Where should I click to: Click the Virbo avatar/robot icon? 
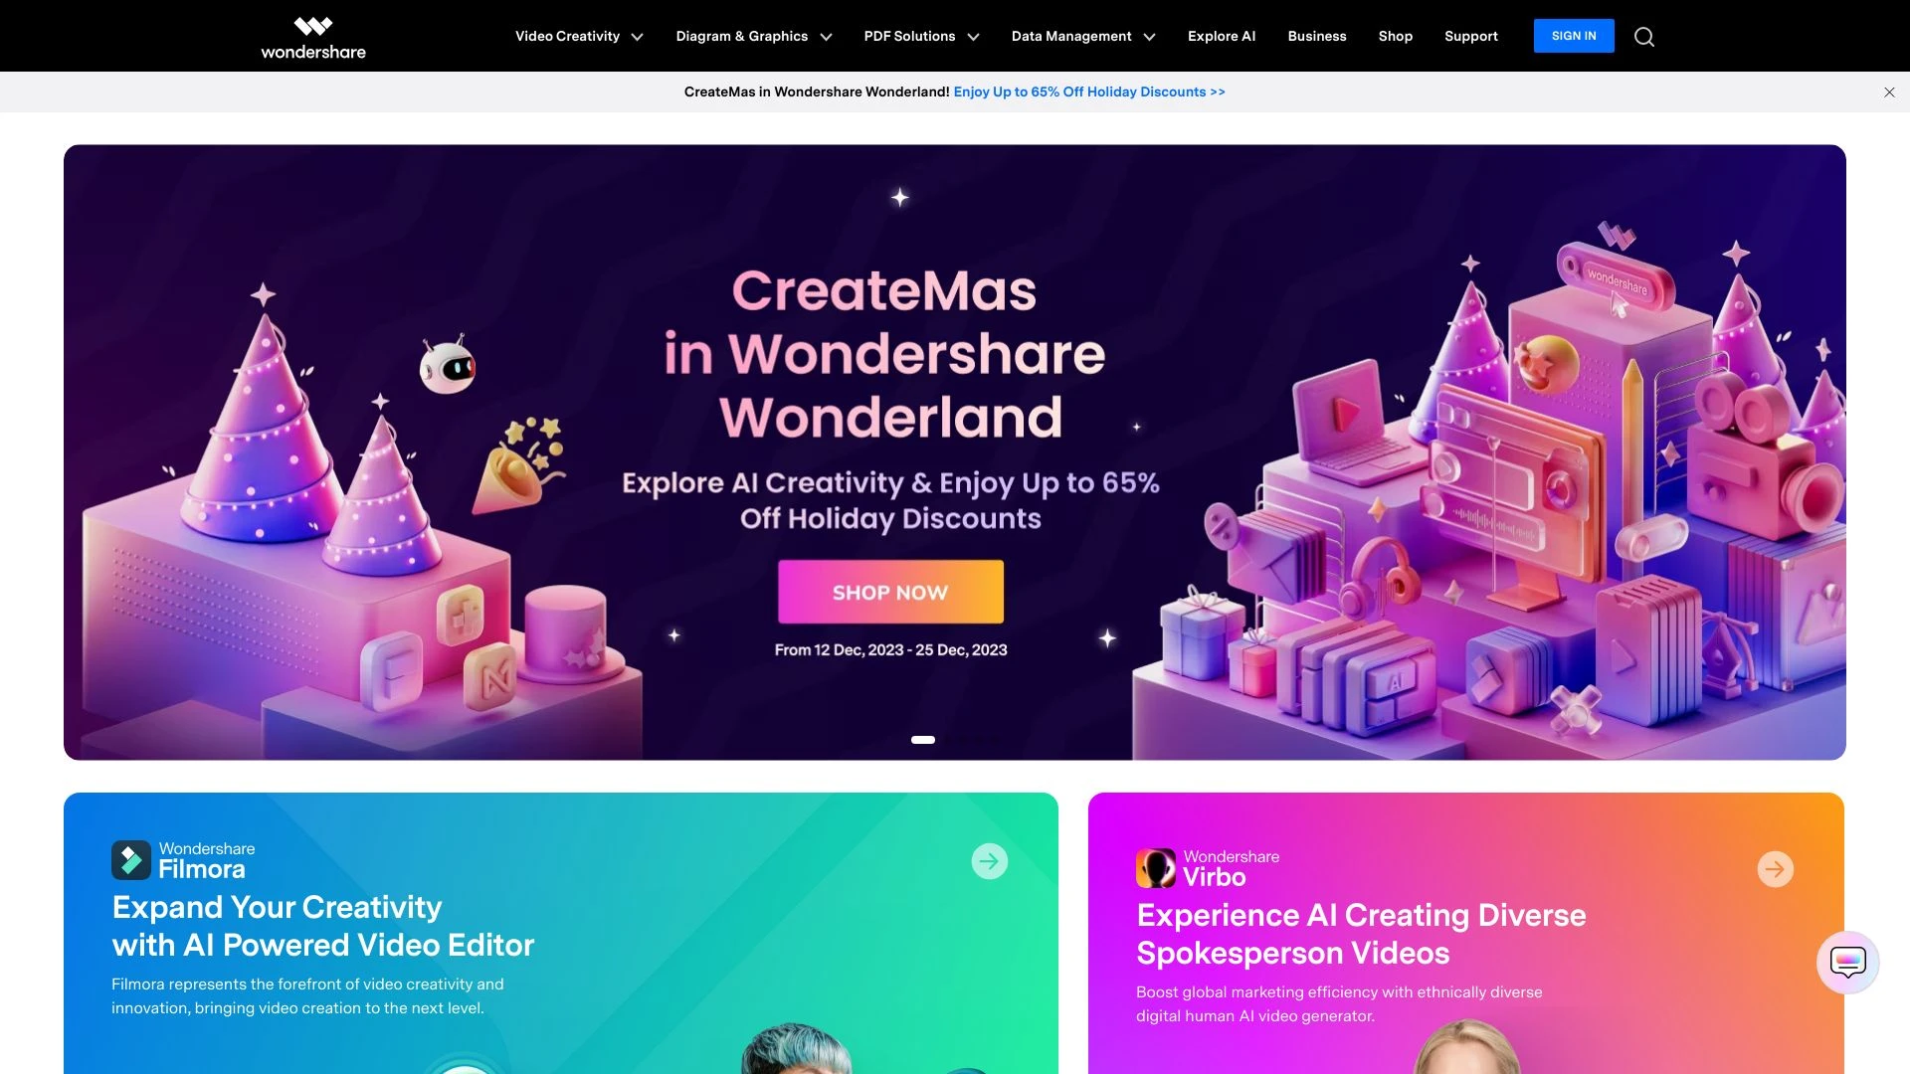click(1154, 867)
